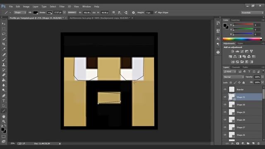
Task: Open the stroke width dropdown arrow
Action: point(65,12)
